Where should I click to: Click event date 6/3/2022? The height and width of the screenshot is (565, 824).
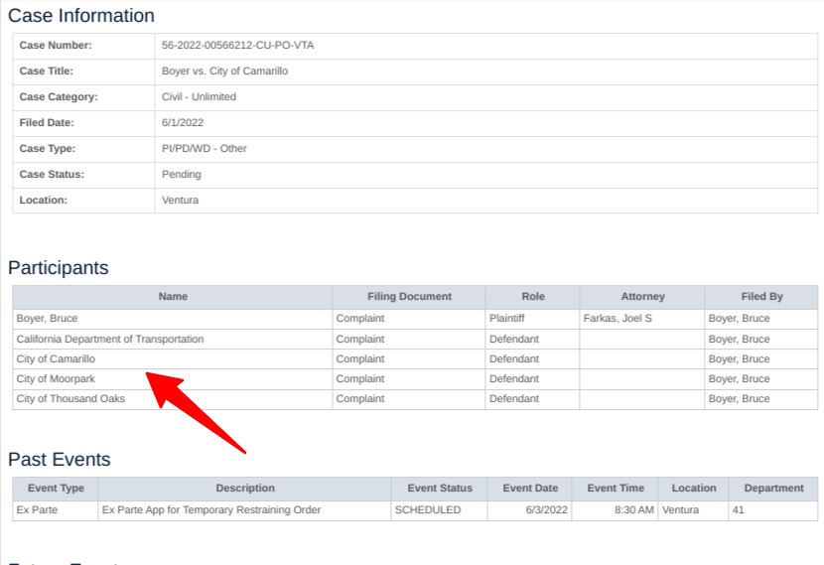point(547,509)
